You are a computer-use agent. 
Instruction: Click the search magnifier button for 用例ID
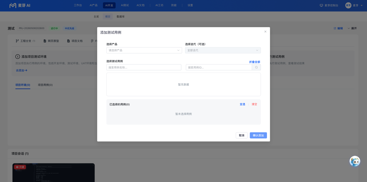[256, 67]
